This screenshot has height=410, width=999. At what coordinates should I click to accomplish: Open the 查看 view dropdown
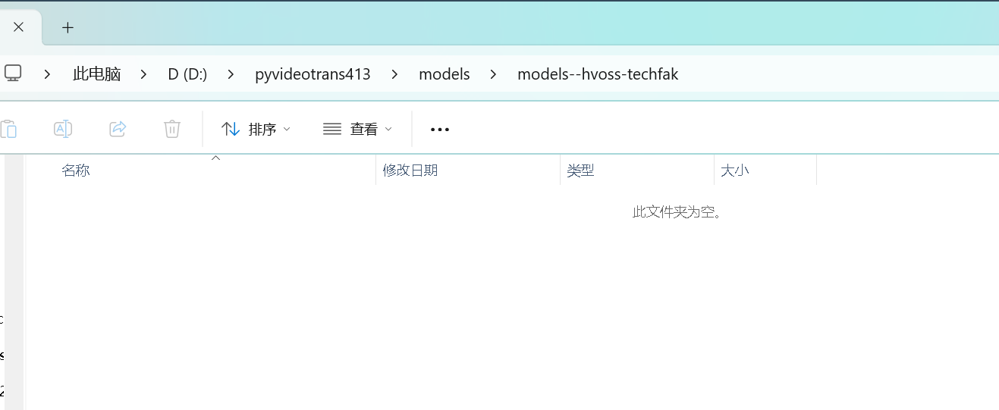357,130
